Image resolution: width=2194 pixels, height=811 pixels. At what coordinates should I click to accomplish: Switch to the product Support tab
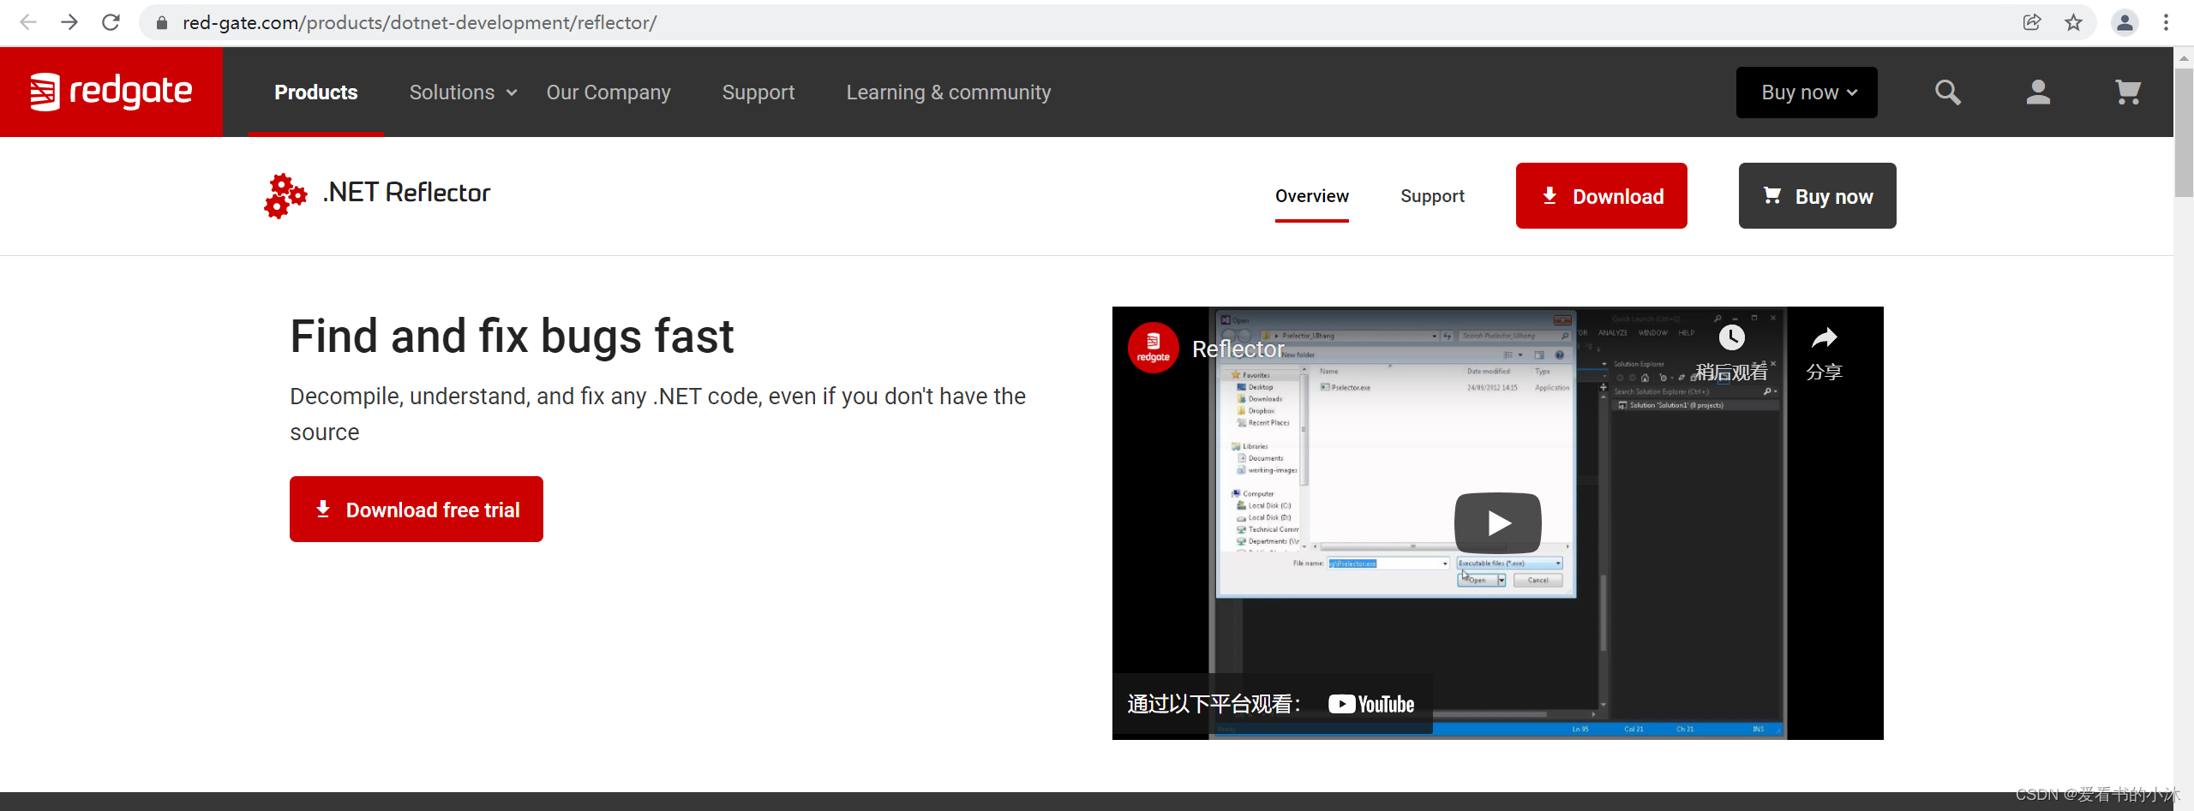pos(1432,196)
